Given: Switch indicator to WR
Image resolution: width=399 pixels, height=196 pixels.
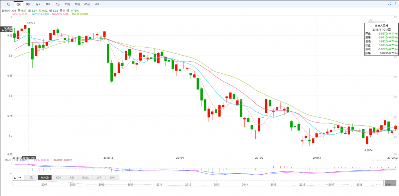Looking at the screenshot, I should (x=99, y=177).
